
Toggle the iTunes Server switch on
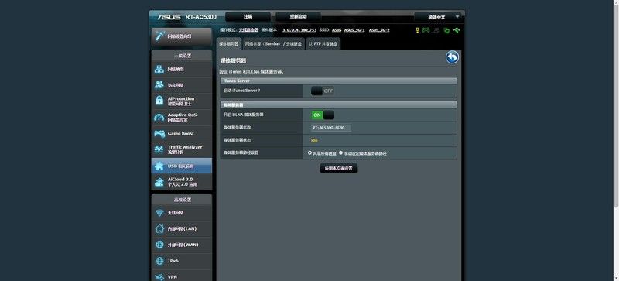322,91
